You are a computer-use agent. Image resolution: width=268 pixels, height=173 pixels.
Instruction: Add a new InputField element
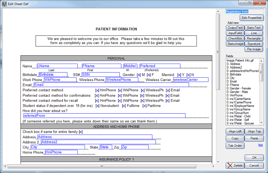coord(235,33)
